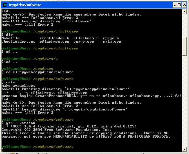
Task: Click the vertical scrollbar thumb
Action: click(184, 46)
